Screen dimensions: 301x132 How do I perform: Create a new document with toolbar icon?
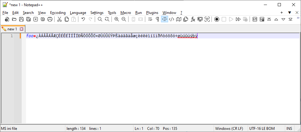[7, 19]
